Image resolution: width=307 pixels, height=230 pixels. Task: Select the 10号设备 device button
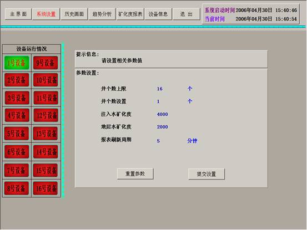point(46,80)
